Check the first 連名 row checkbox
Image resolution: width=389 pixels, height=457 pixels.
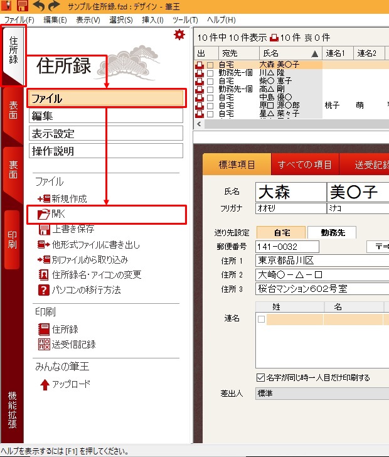click(261, 319)
